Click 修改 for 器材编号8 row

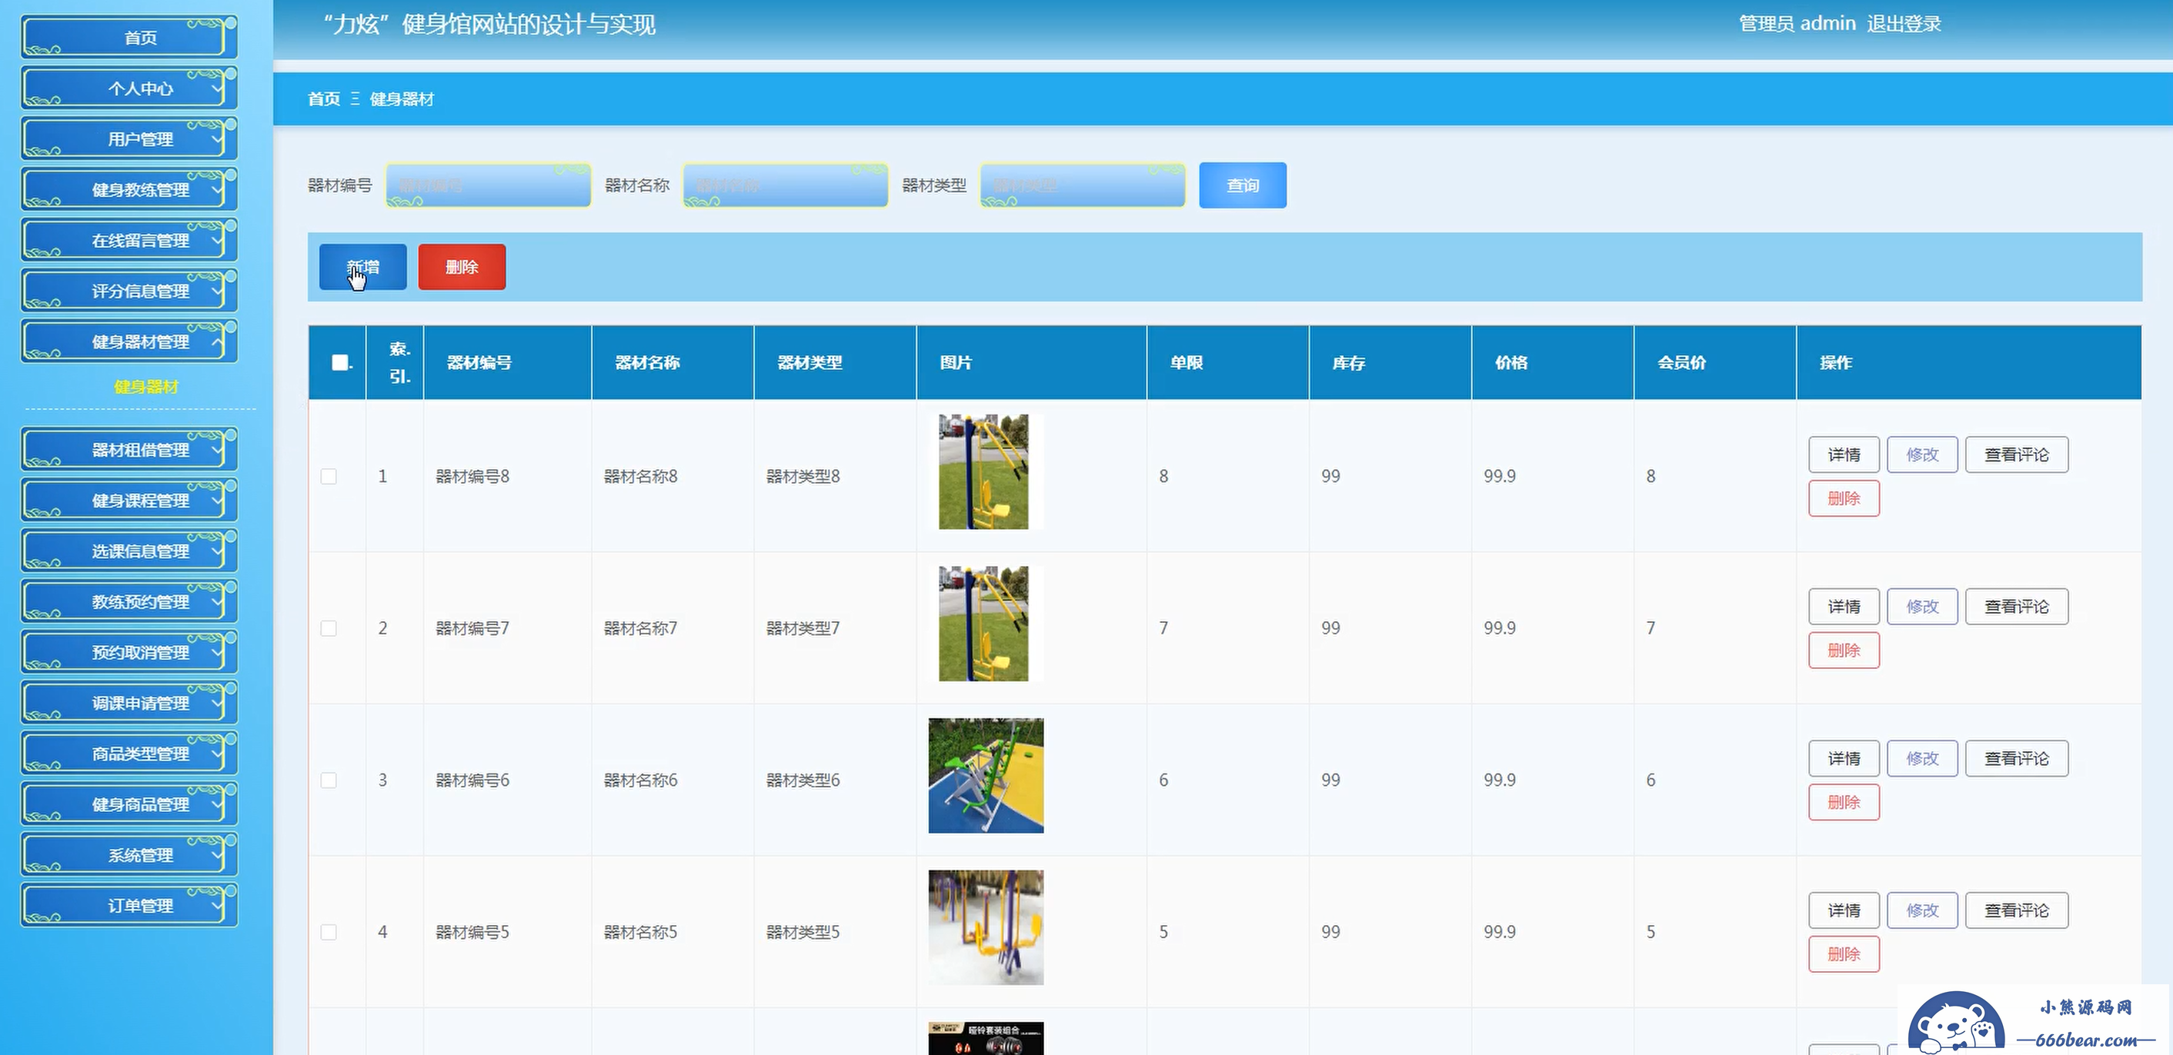[1922, 454]
